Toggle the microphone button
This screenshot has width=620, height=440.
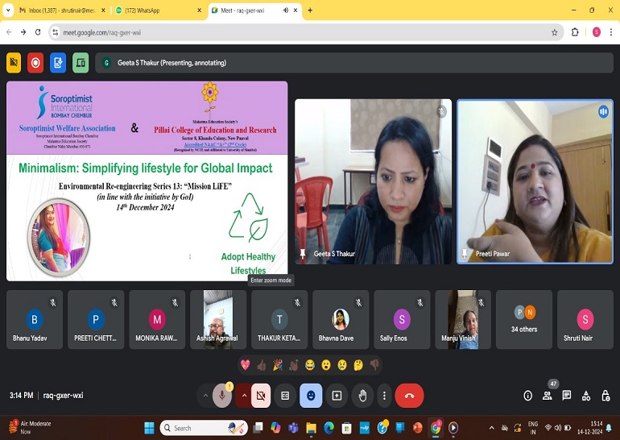tap(222, 396)
